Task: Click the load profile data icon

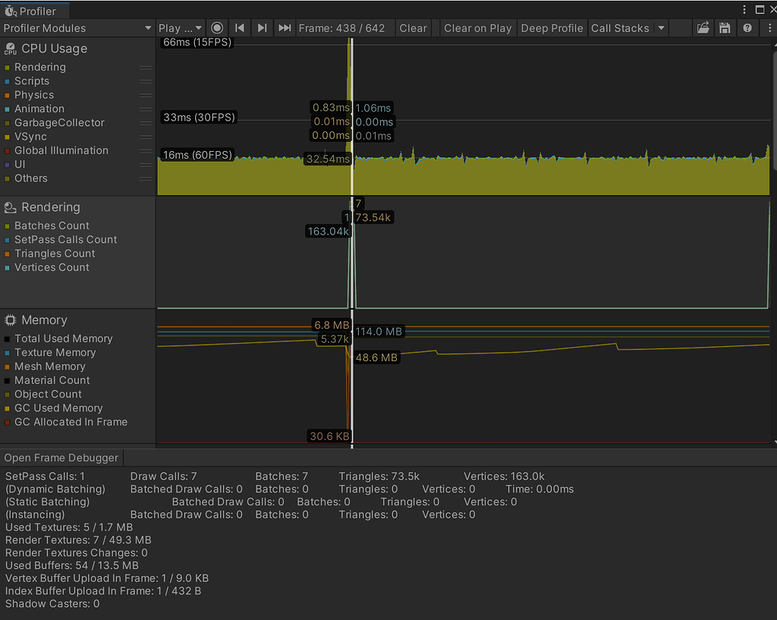Action: pyautogui.click(x=703, y=27)
